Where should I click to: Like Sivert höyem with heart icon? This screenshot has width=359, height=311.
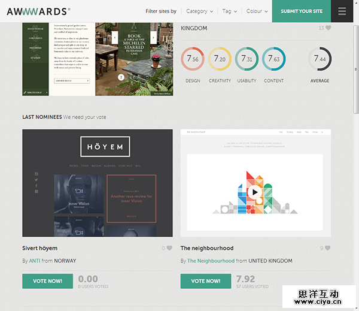(x=169, y=248)
